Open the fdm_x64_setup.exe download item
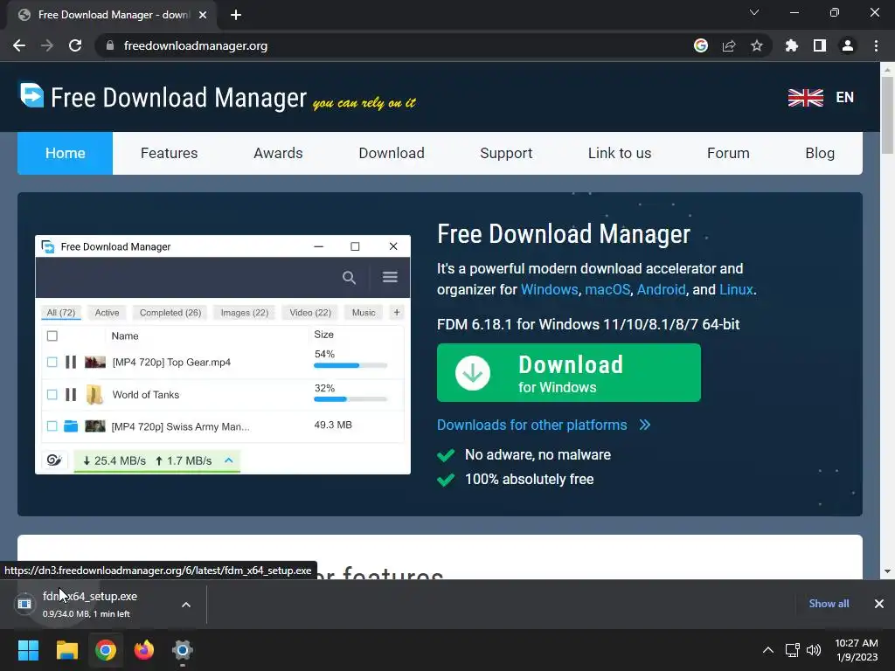Screen dimensions: 895x671 coord(90,604)
